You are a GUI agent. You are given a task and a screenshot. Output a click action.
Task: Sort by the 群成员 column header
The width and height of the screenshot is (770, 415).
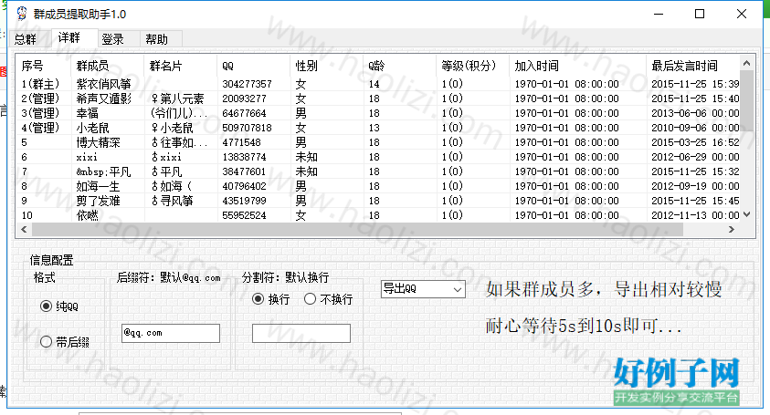[x=108, y=66]
